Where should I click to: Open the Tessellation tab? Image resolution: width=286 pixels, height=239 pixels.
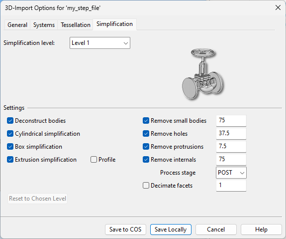click(76, 25)
